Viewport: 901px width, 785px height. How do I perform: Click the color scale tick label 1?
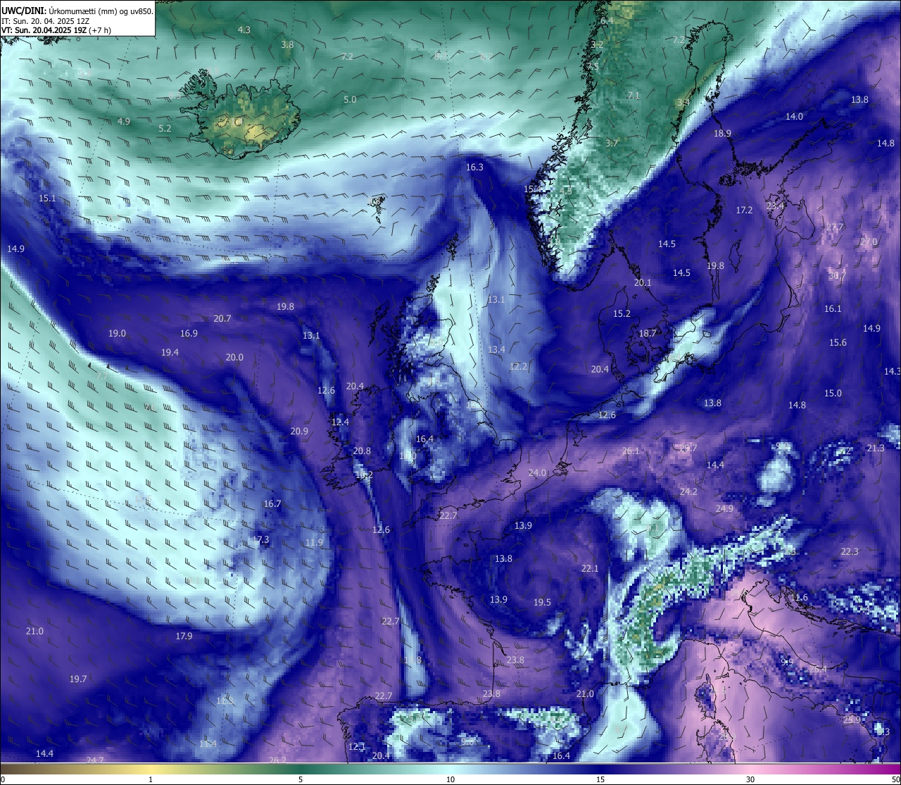coord(151,779)
